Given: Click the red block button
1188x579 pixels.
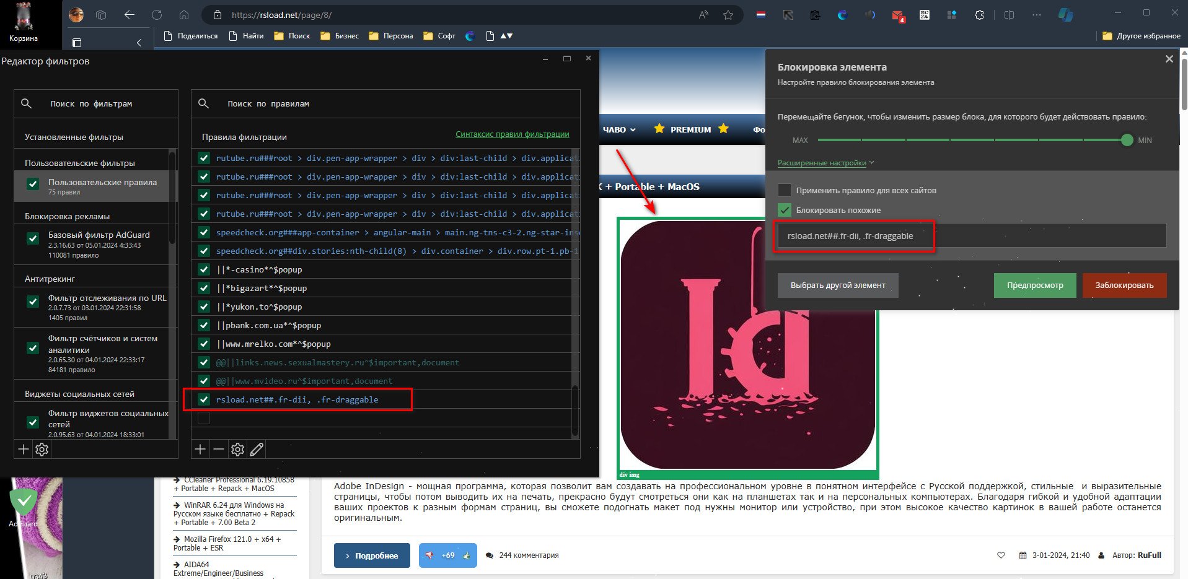Looking at the screenshot, I should pyautogui.click(x=1124, y=285).
